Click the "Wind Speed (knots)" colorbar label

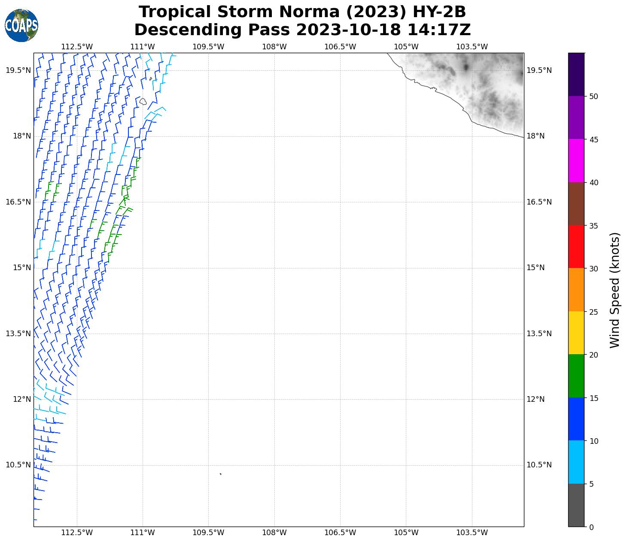point(615,290)
